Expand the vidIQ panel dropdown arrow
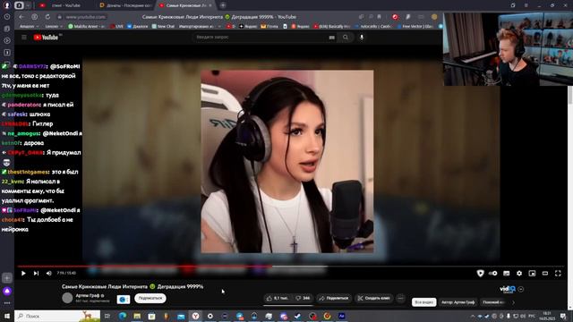Screen dimensions: 573x322 click(x=521, y=289)
